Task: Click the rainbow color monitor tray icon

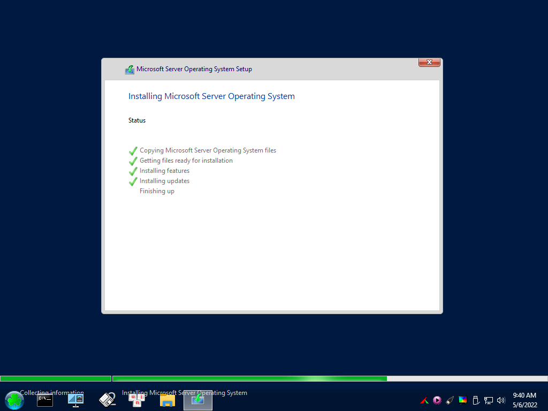Action: click(463, 400)
